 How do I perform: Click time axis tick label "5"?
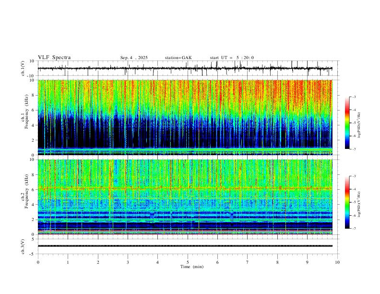click(188, 262)
